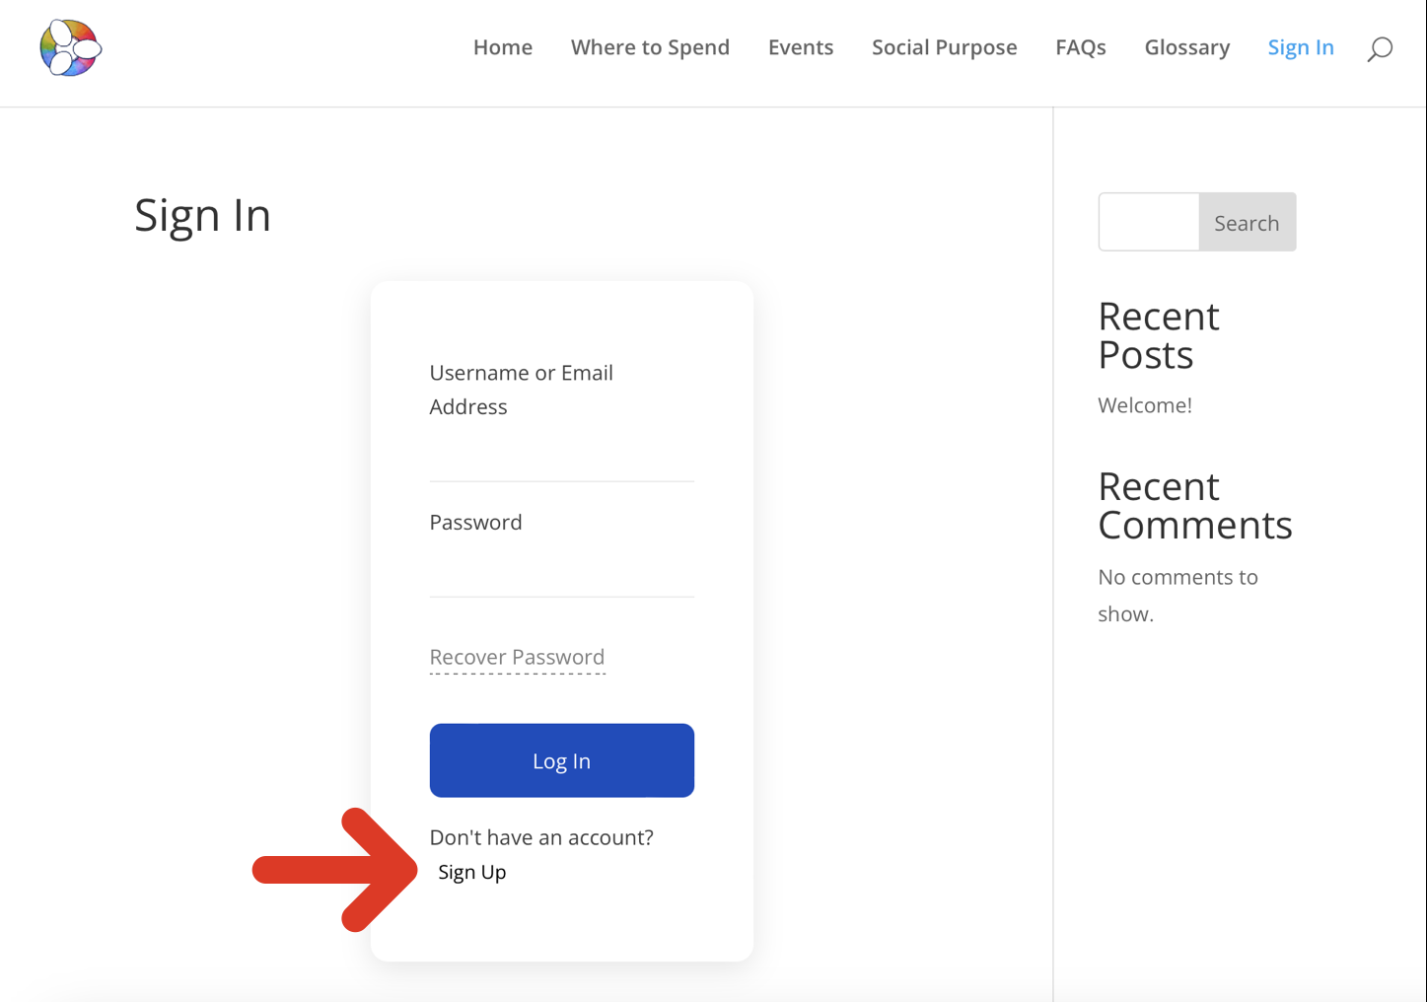Screen dimensions: 1427x1002
Task: Go to the Home menu item
Action: pyautogui.click(x=503, y=47)
